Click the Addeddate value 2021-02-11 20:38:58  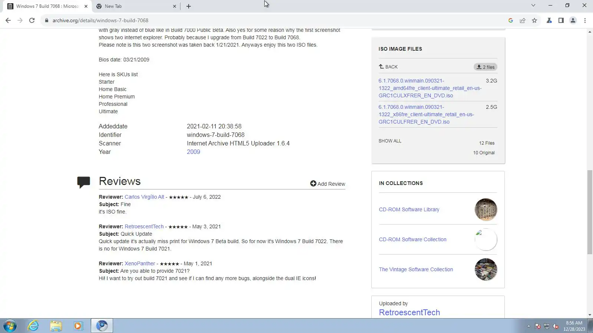(214, 127)
